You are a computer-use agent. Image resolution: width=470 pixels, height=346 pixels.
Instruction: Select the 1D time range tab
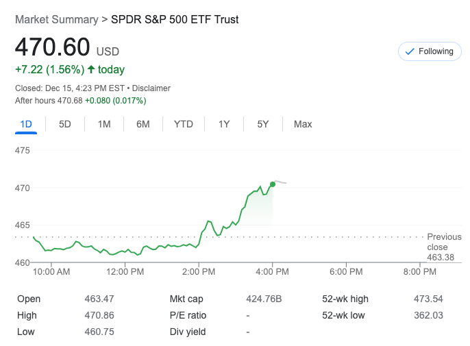(x=26, y=124)
